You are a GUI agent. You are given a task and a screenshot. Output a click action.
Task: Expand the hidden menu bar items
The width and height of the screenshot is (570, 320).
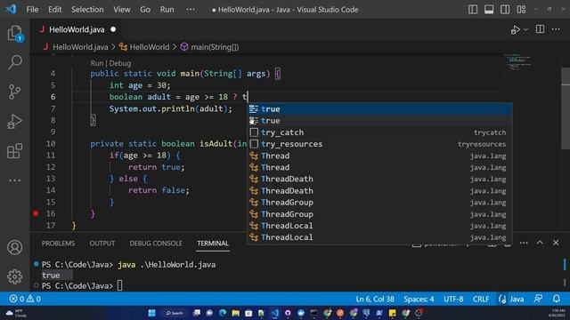191,10
